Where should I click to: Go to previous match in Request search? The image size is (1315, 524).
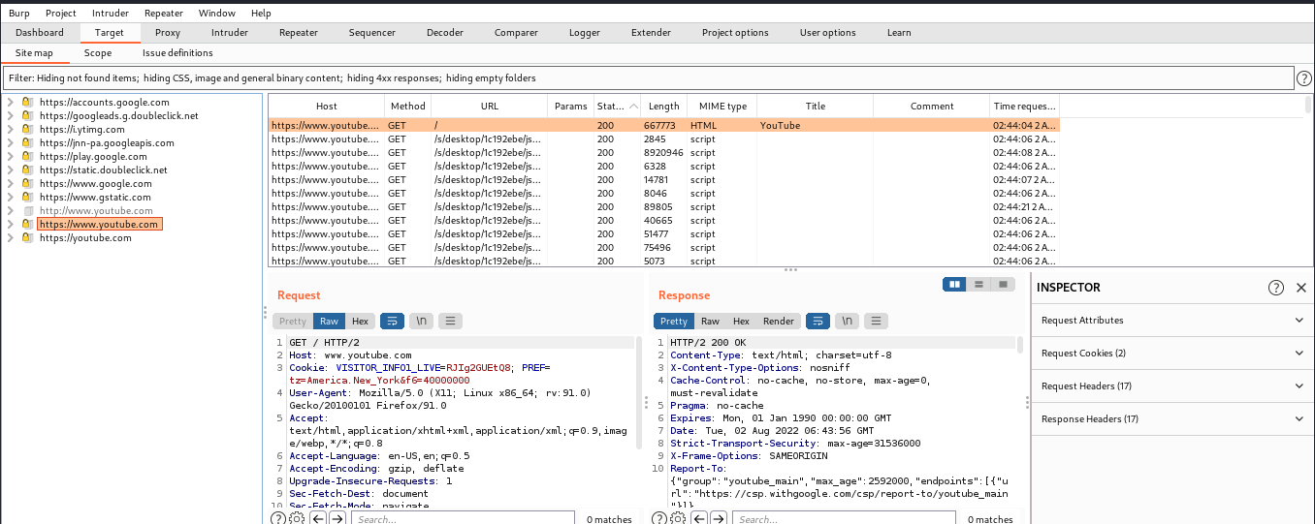[317, 519]
